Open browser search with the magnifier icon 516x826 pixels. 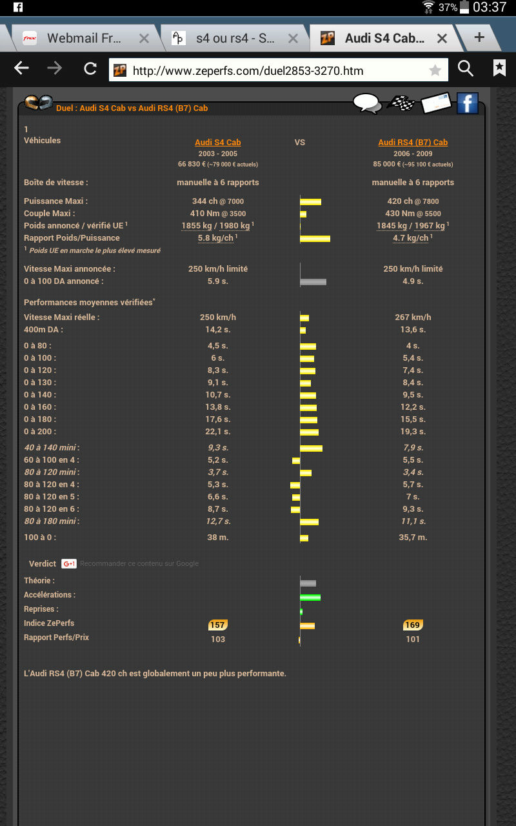(x=466, y=68)
